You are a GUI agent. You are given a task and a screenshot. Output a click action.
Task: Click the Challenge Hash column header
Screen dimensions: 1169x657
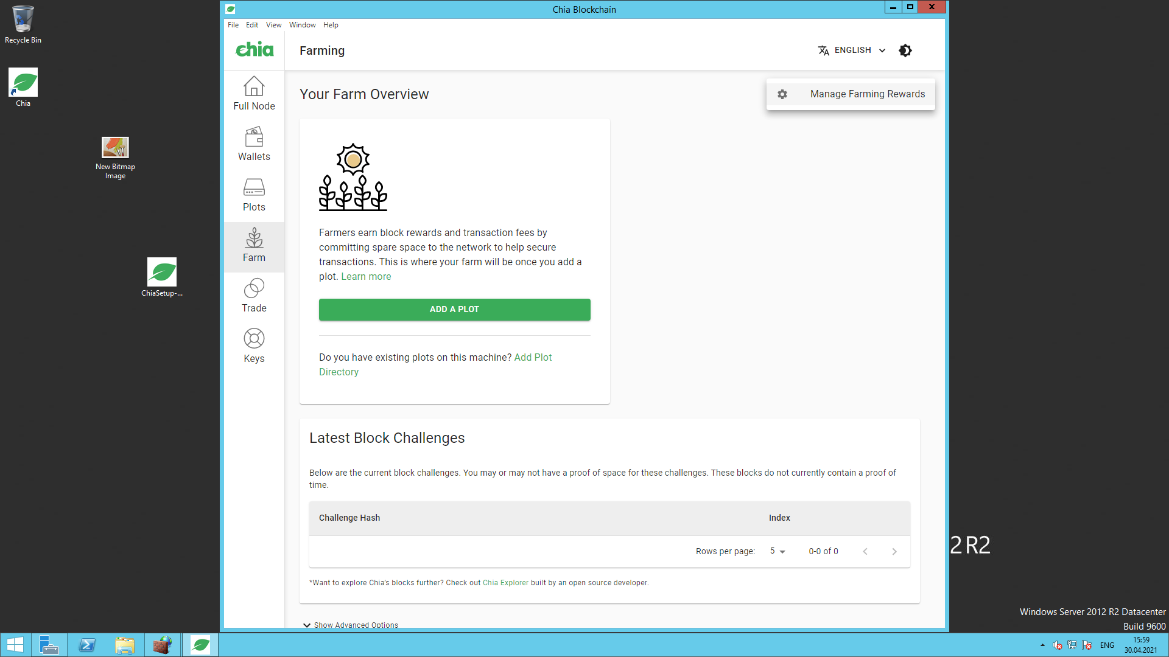click(x=349, y=518)
